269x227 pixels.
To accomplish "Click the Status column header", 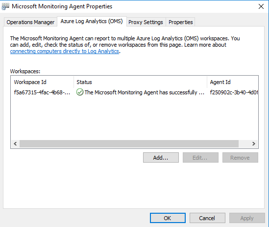I will click(x=141, y=82).
